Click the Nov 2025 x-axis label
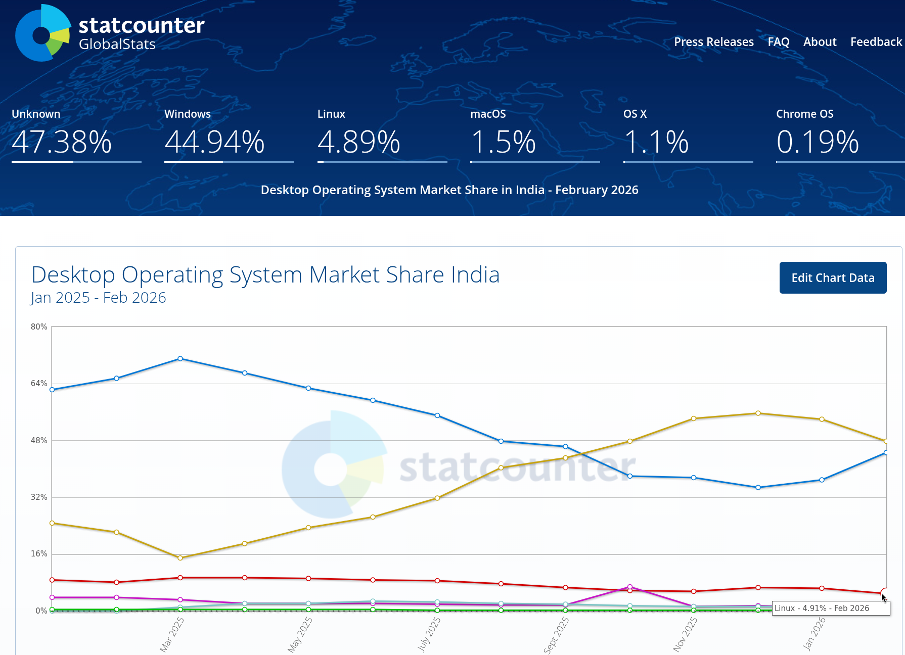 coord(685,635)
